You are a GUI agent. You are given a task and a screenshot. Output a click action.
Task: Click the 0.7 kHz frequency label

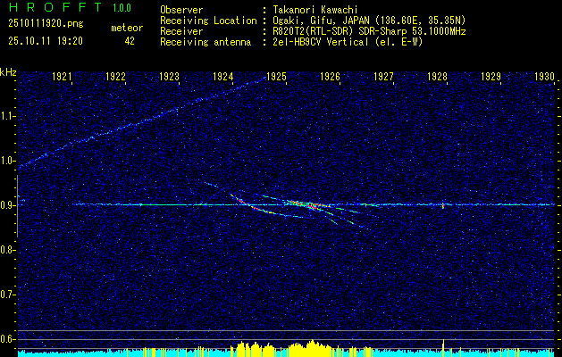coord(7,295)
